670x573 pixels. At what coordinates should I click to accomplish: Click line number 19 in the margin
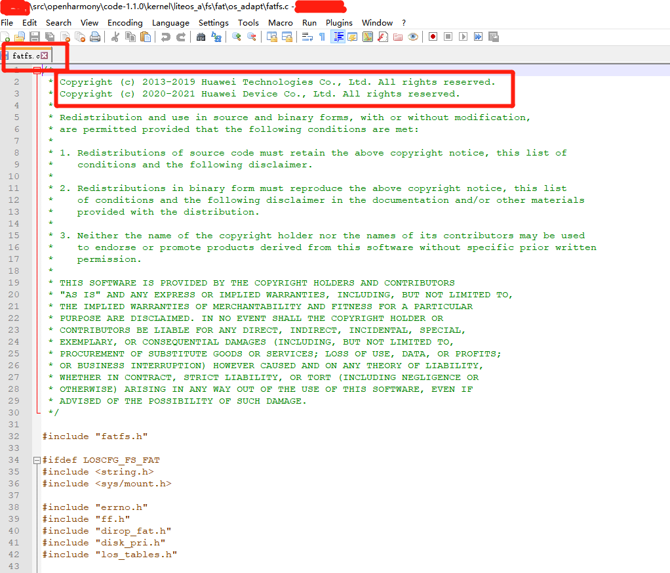point(14,283)
